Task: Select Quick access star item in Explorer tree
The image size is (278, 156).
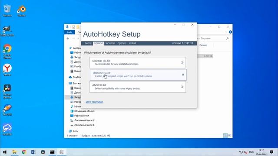Action: pyautogui.click(x=75, y=48)
